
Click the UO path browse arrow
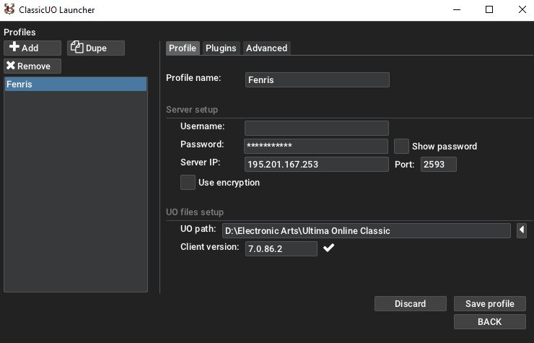(522, 231)
